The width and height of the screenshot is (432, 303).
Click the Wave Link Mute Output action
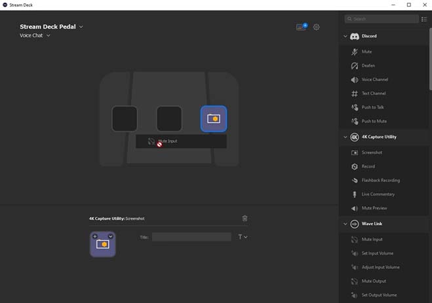click(373, 281)
